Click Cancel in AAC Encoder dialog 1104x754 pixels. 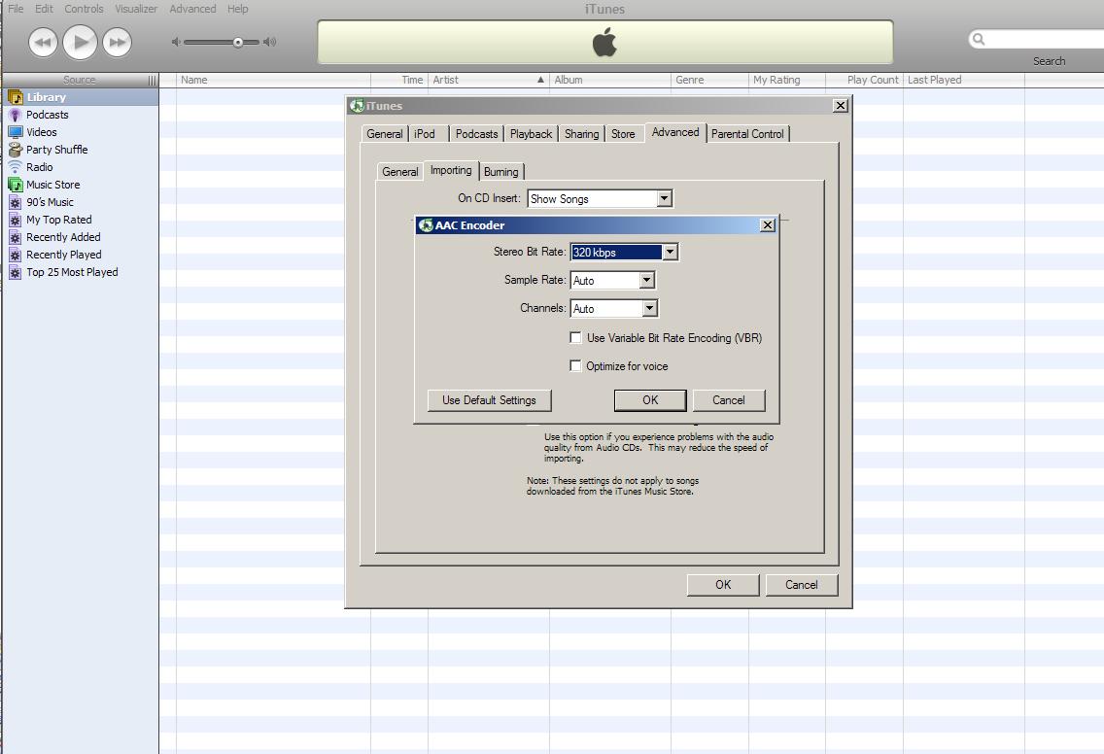729,400
